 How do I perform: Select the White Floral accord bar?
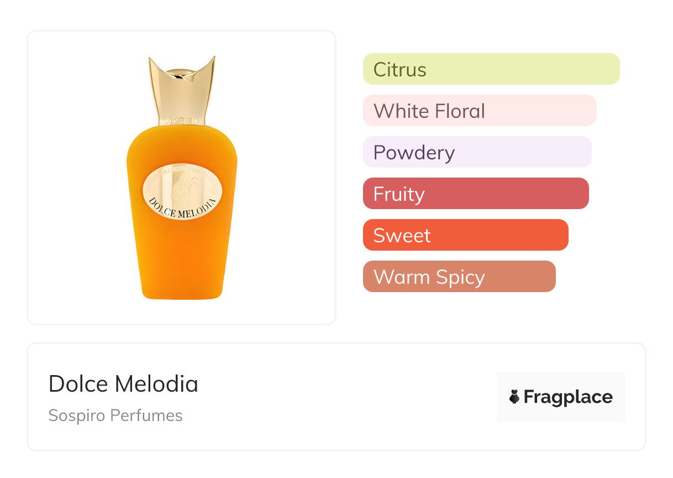coord(479,111)
